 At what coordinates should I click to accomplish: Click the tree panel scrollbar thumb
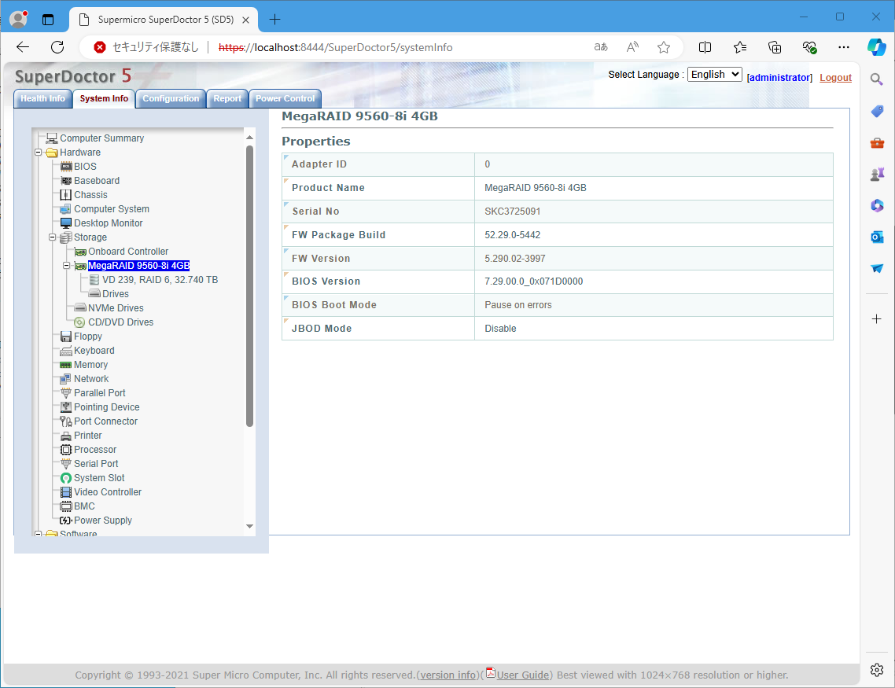(x=249, y=285)
